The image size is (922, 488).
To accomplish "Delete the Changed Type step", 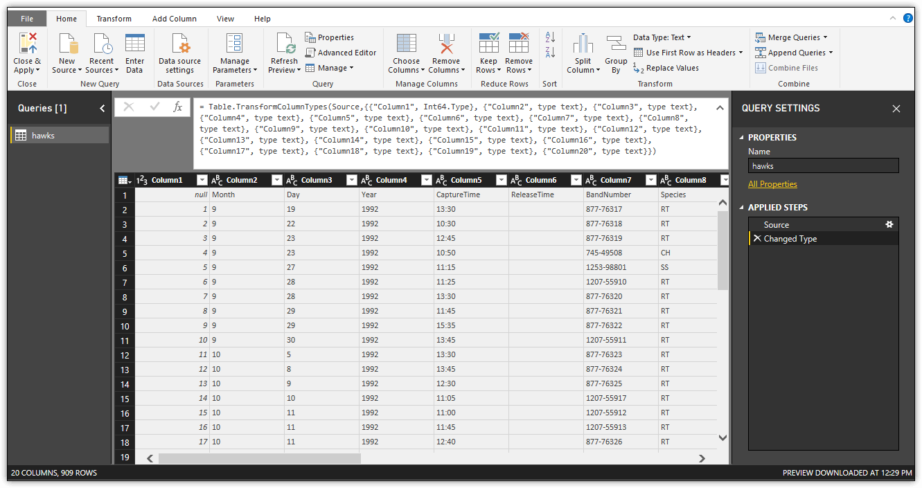I will (x=757, y=239).
